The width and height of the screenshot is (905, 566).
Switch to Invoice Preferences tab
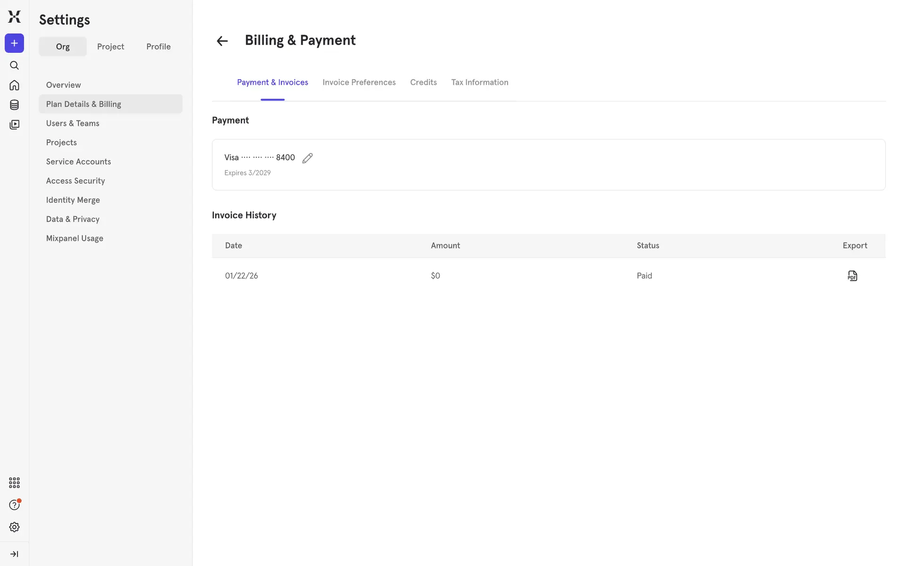pos(359,83)
